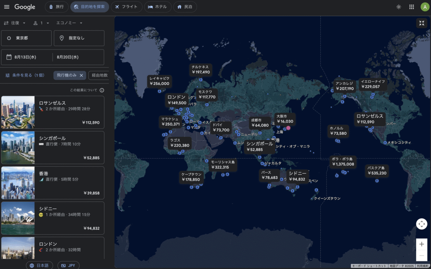This screenshot has height=269, width=431.
Task: Select ドバイ ¥73,700 map label
Action: pyautogui.click(x=221, y=128)
